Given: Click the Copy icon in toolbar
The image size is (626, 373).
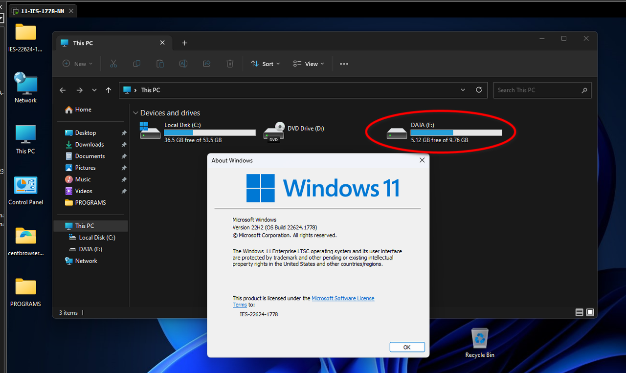Looking at the screenshot, I should [137, 64].
